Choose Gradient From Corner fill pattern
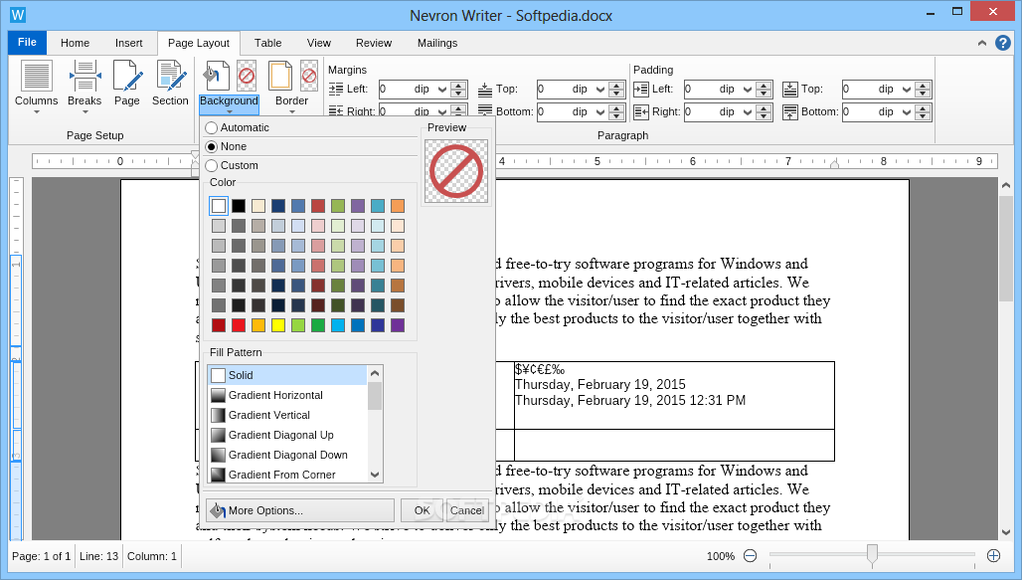 pos(287,475)
